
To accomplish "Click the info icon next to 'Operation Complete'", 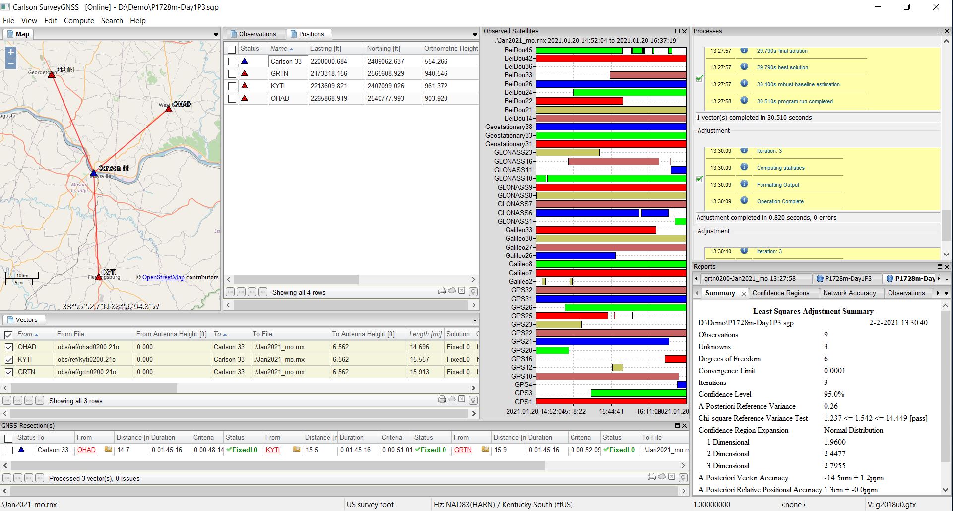I will 744,201.
